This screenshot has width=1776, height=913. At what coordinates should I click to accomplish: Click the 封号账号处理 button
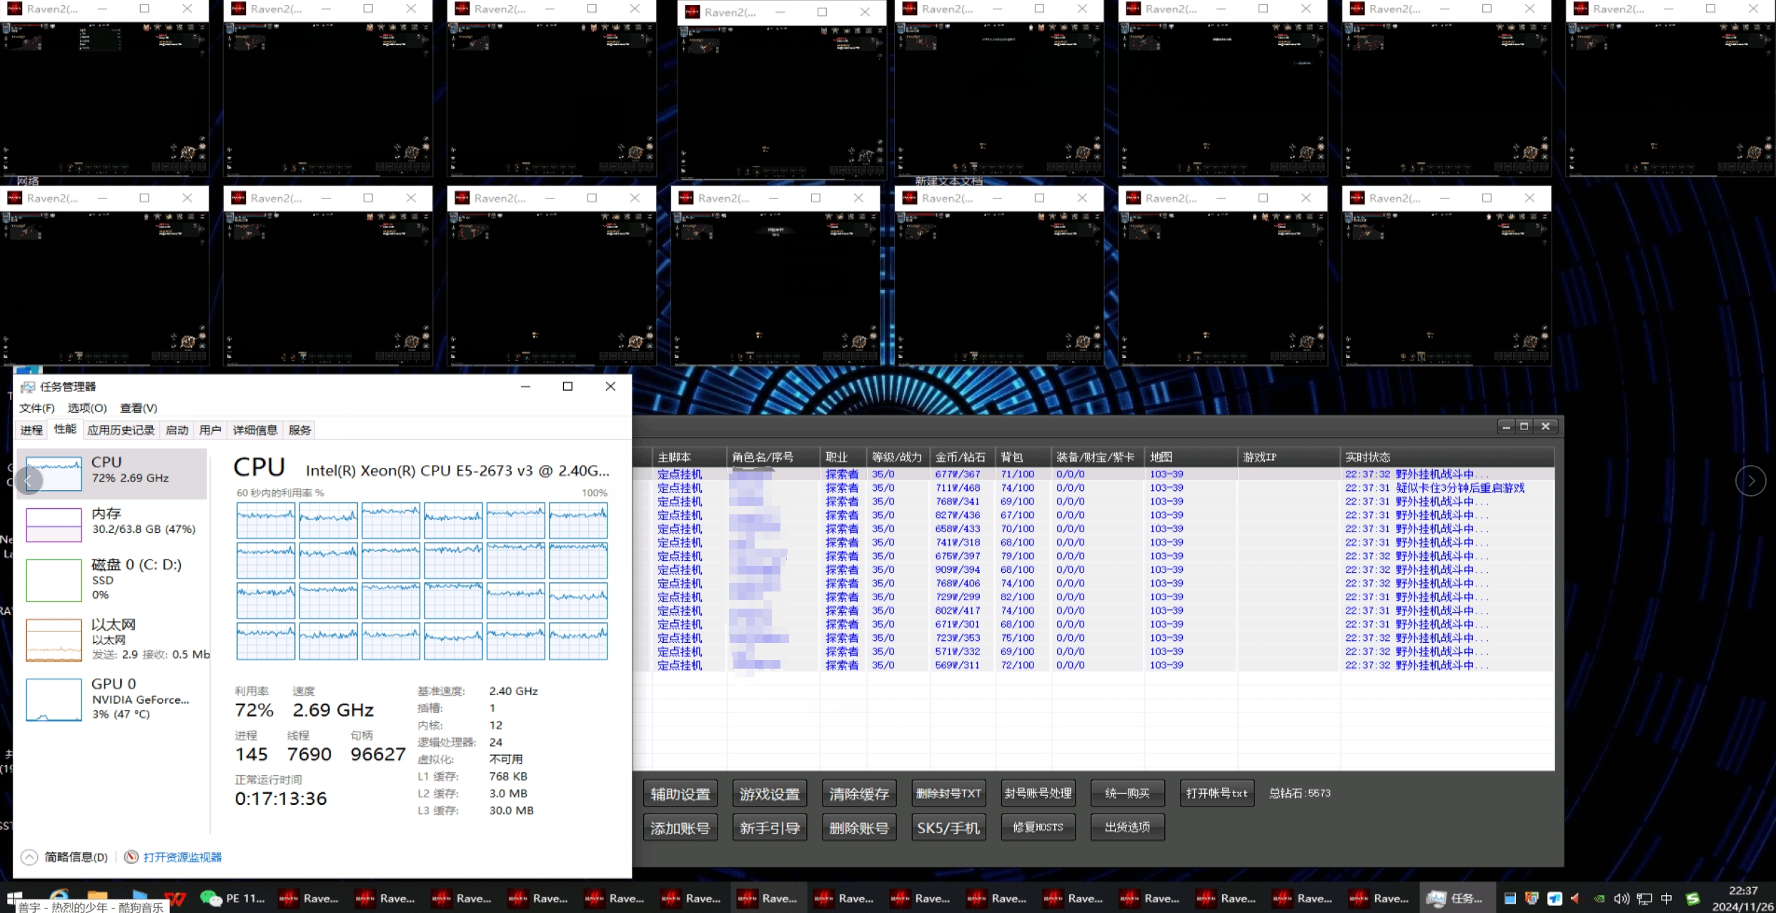(1038, 793)
